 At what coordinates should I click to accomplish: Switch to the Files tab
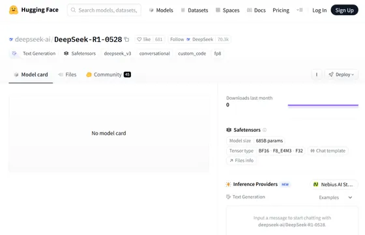[68, 74]
